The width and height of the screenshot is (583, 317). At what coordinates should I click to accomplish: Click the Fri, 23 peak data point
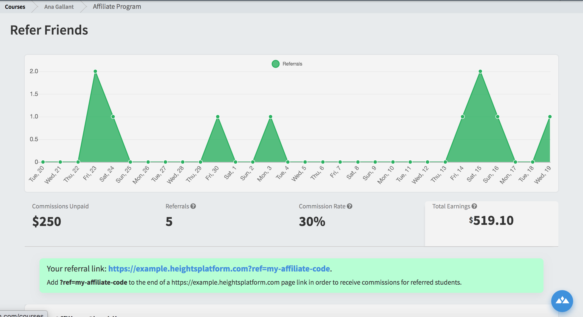pos(95,71)
